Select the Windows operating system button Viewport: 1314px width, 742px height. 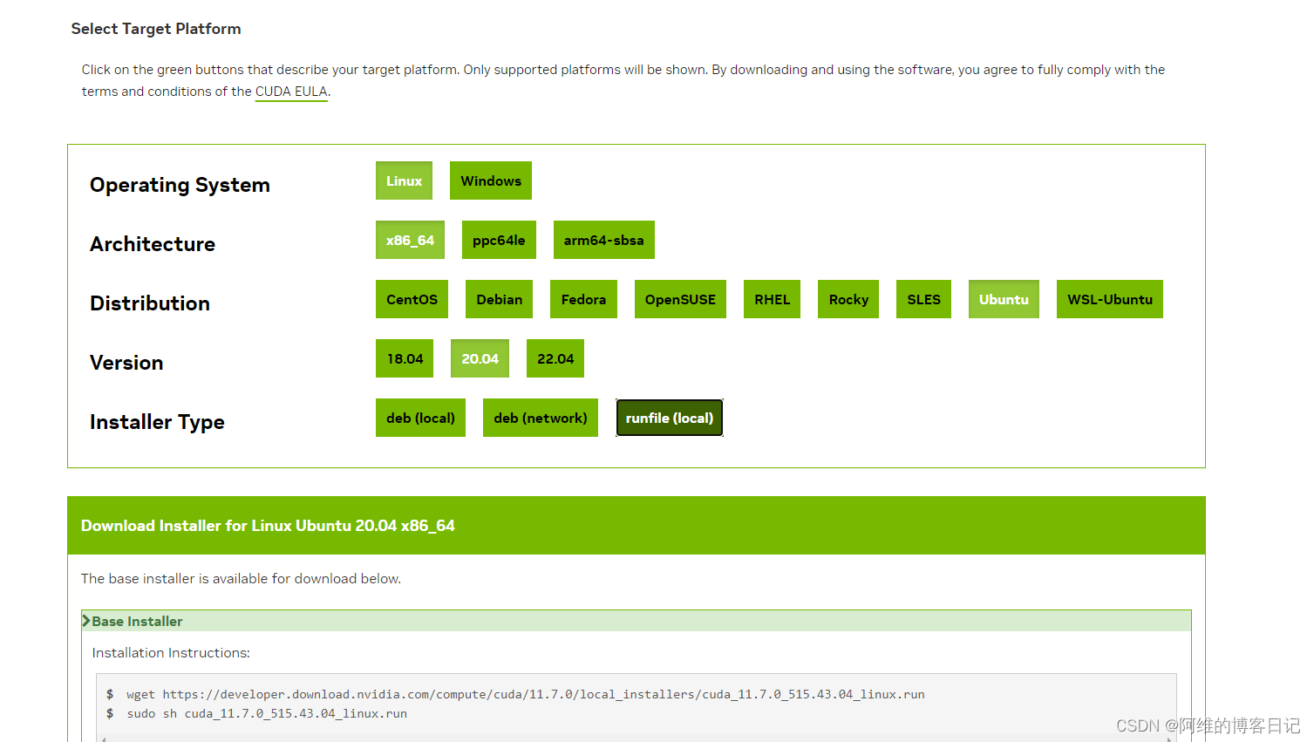point(491,180)
